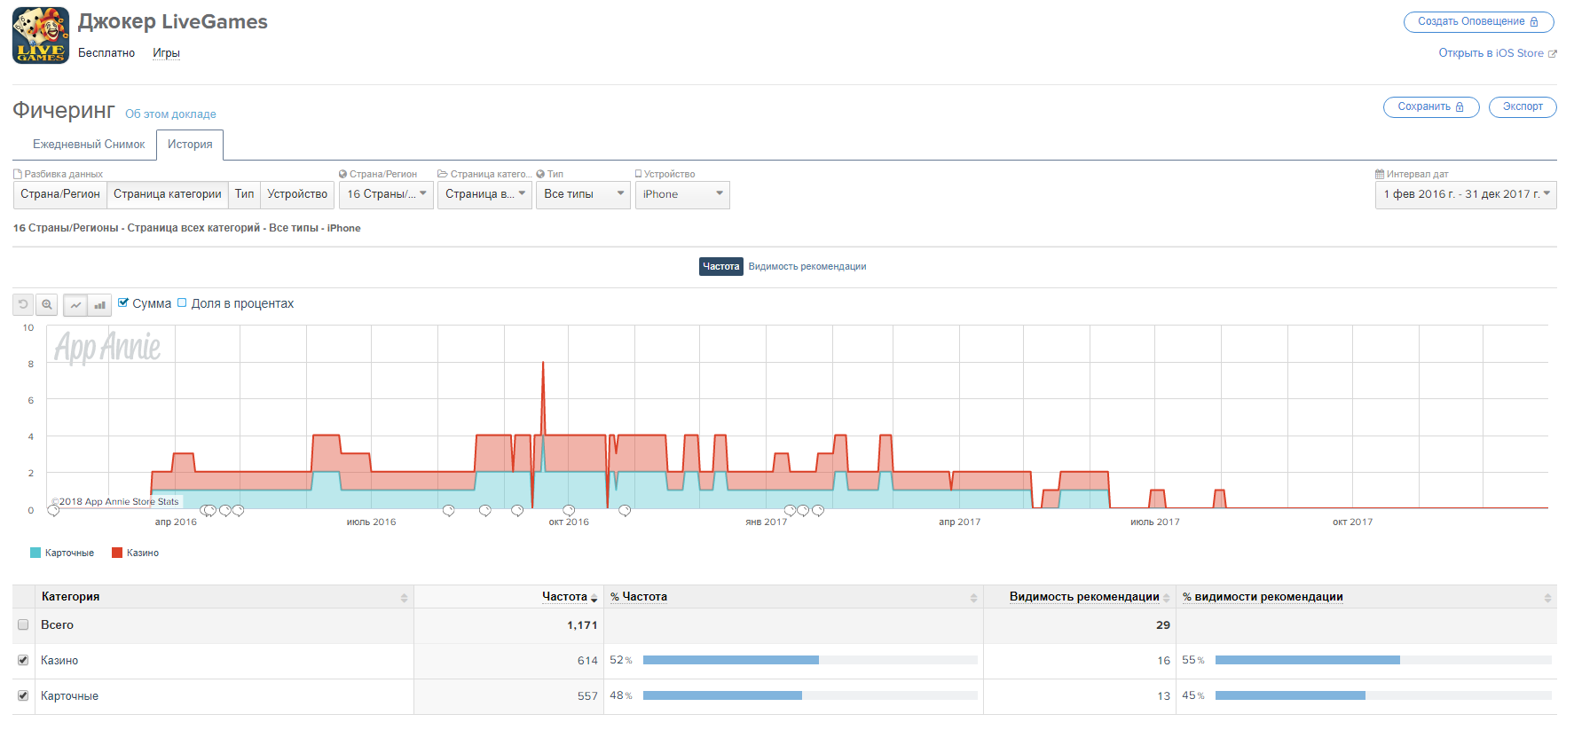Open the date range interval picker

pyautogui.click(x=1465, y=194)
